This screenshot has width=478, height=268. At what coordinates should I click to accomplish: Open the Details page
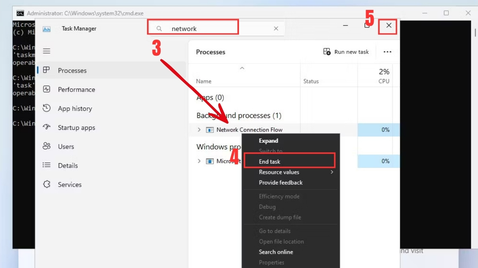pyautogui.click(x=111, y=166)
